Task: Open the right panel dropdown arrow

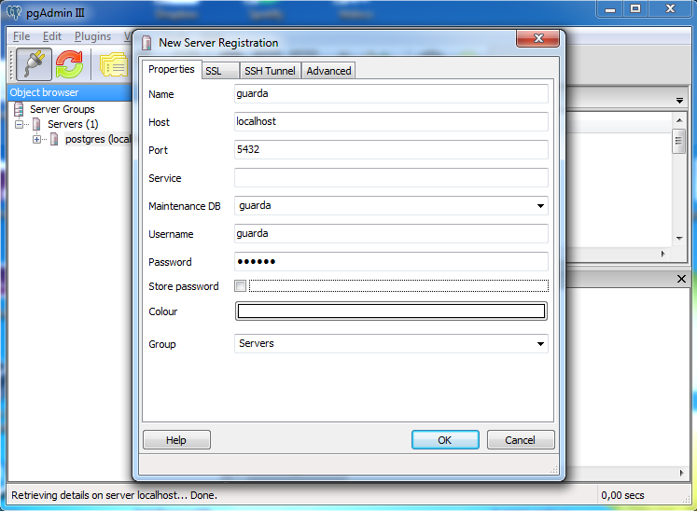Action: (x=679, y=101)
